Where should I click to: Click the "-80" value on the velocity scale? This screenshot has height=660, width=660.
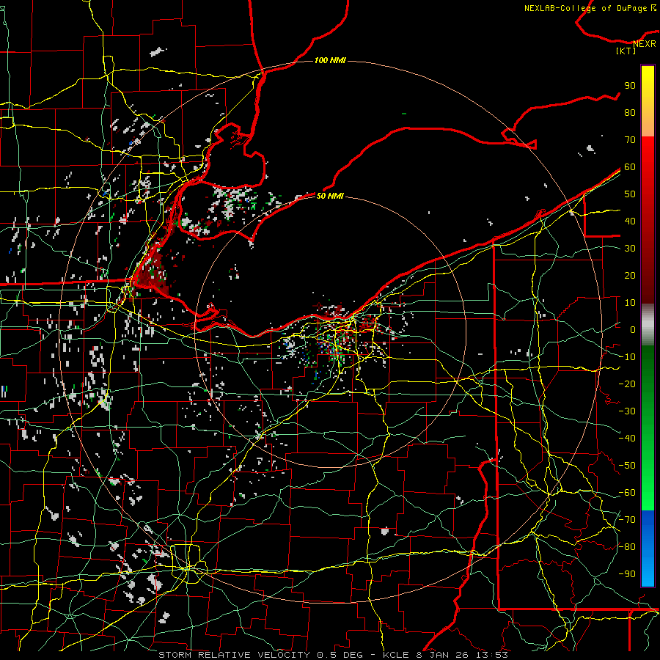click(x=627, y=547)
